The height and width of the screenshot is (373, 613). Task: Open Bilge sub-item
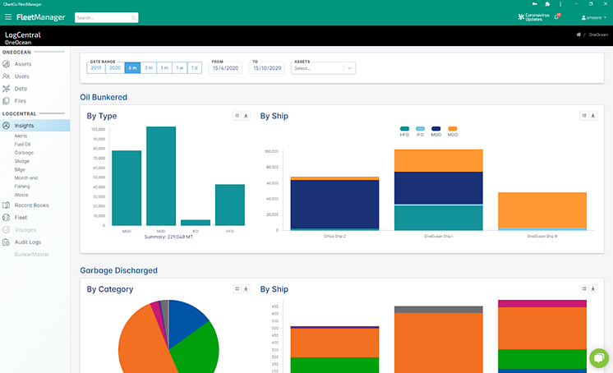click(20, 170)
